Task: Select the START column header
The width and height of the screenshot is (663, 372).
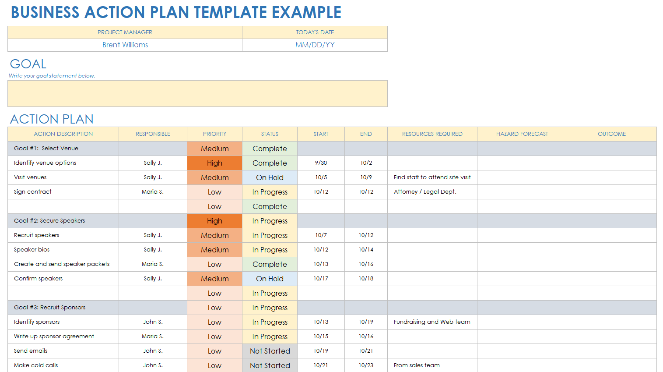Action: coord(321,134)
